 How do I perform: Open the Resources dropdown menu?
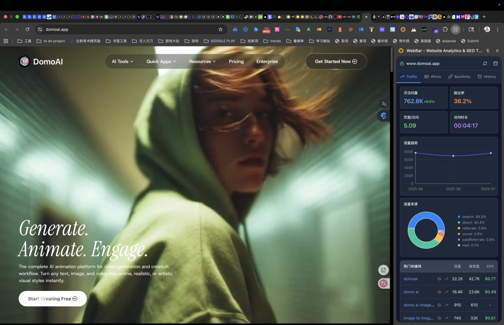202,61
